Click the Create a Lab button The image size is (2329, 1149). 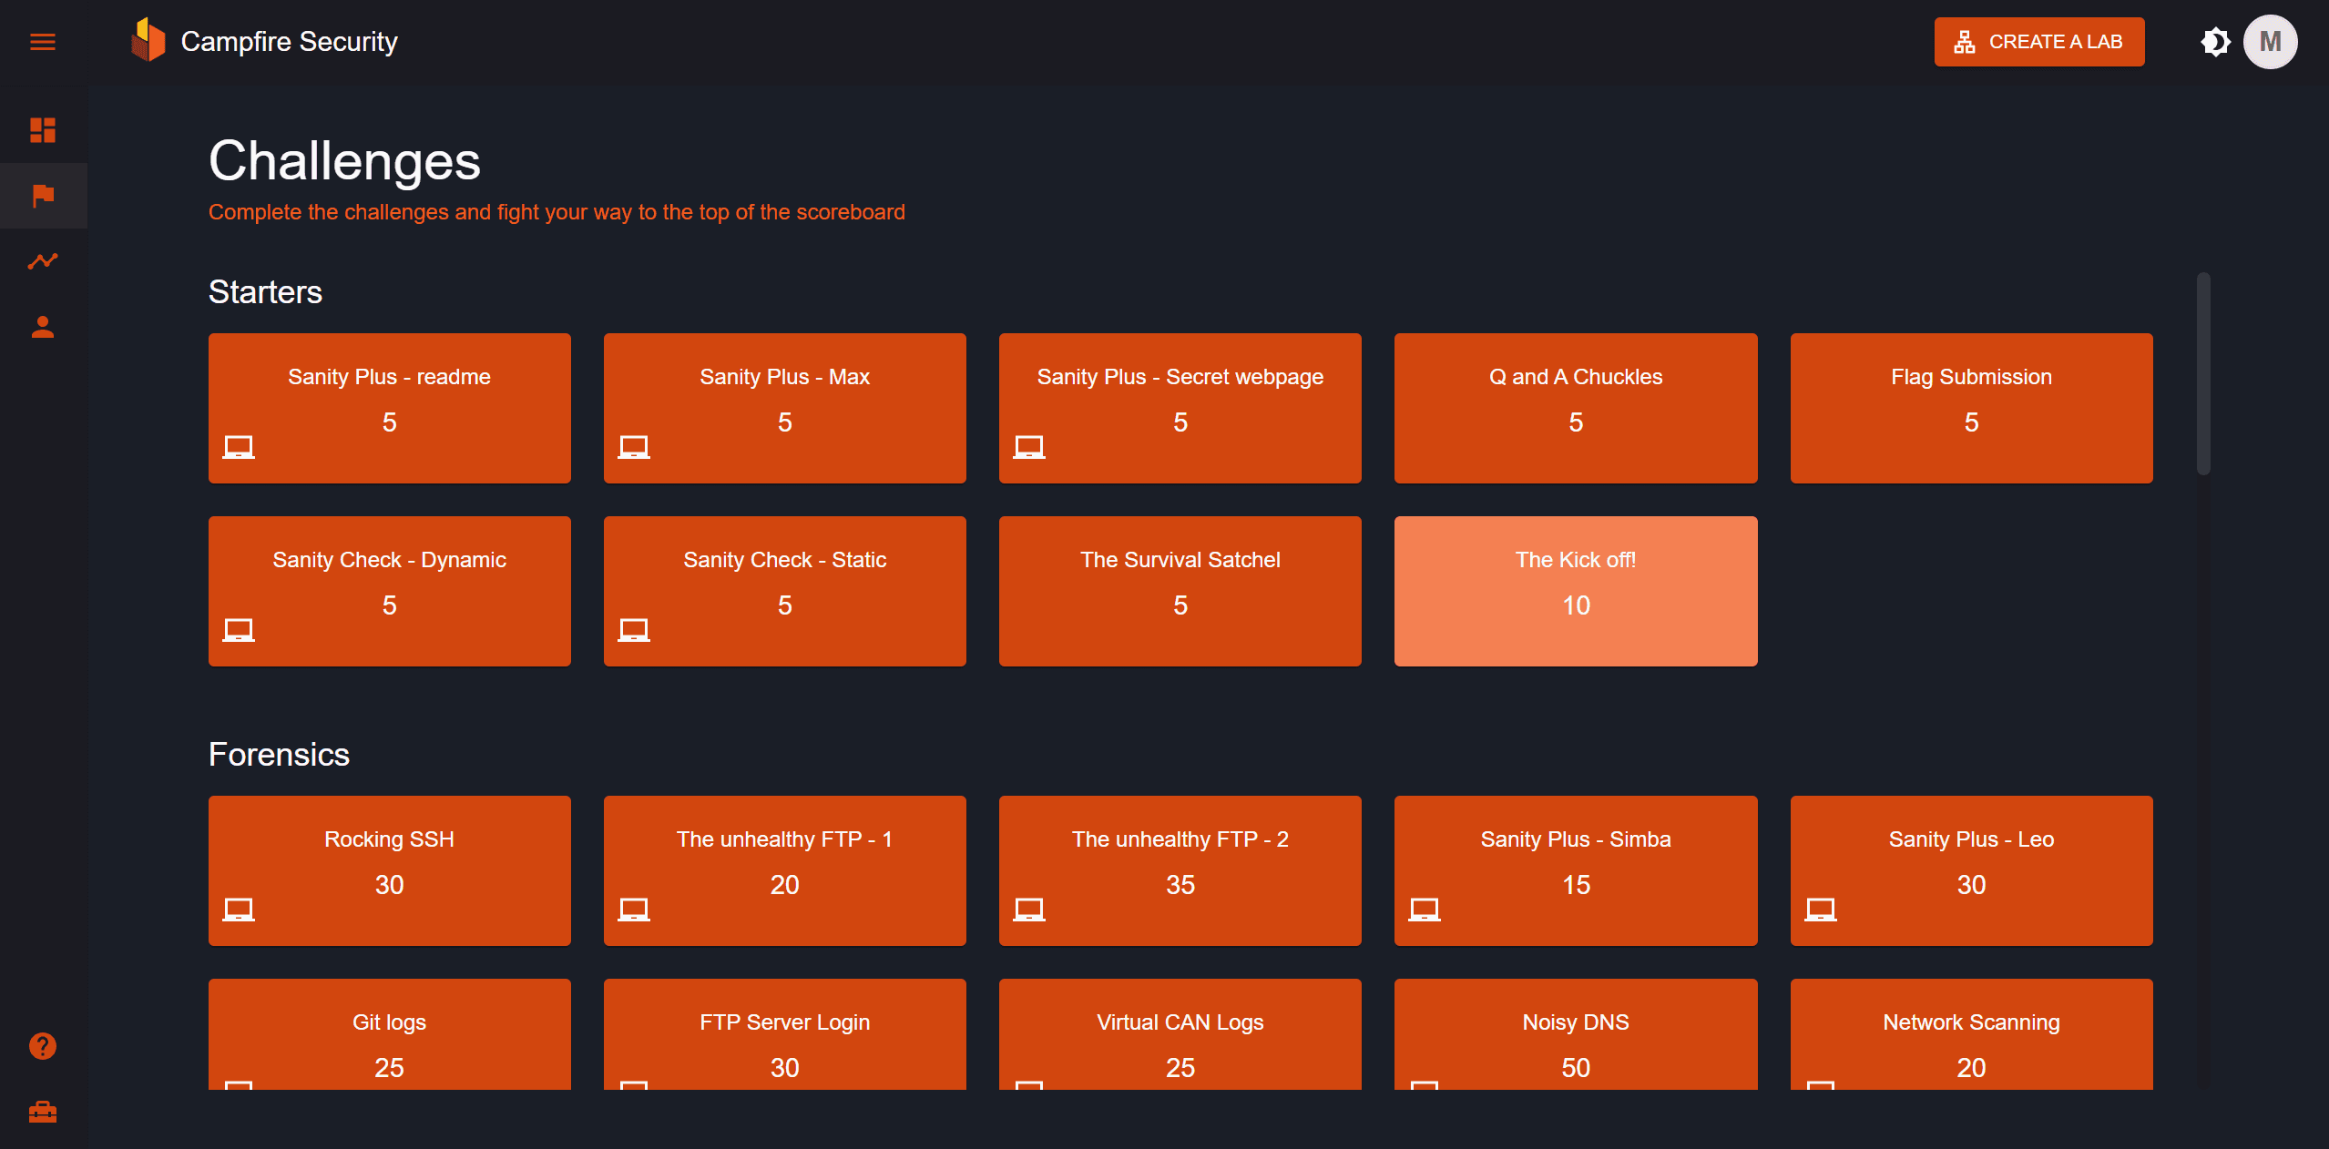click(2038, 42)
